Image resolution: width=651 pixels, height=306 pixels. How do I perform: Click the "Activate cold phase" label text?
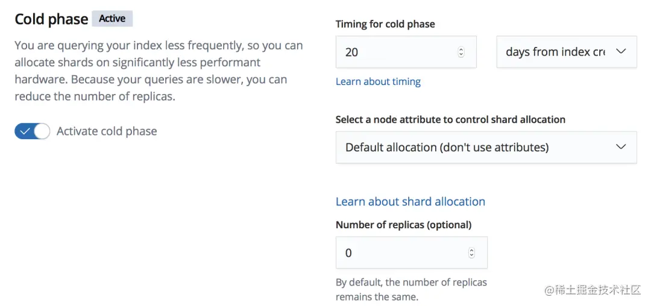[107, 131]
